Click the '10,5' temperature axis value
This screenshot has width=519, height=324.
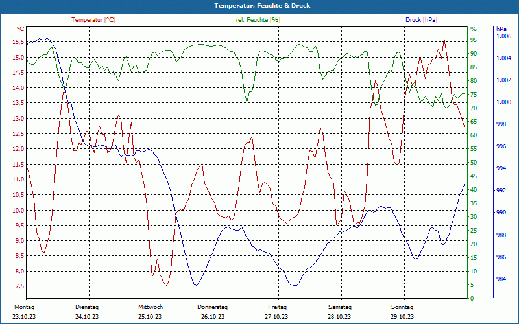[18, 195]
